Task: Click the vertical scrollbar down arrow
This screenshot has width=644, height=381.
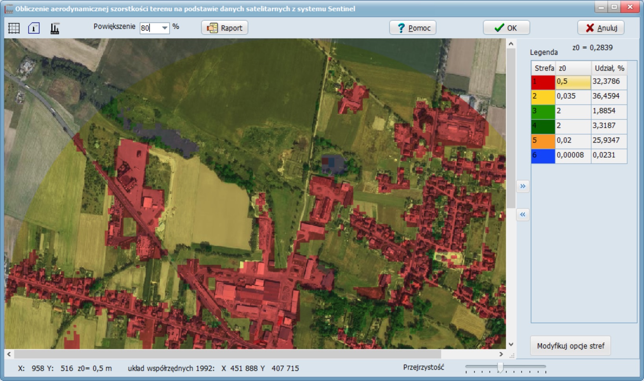Action: (511, 344)
